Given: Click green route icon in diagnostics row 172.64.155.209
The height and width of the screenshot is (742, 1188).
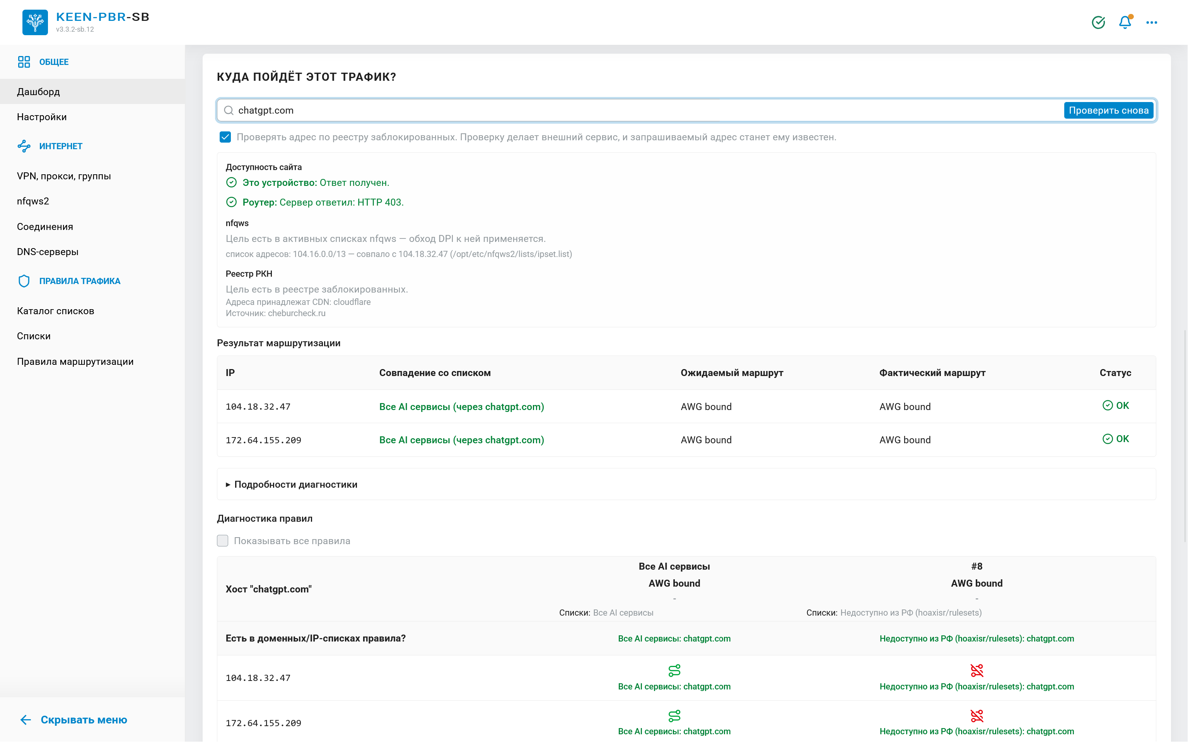Looking at the screenshot, I should pos(674,716).
